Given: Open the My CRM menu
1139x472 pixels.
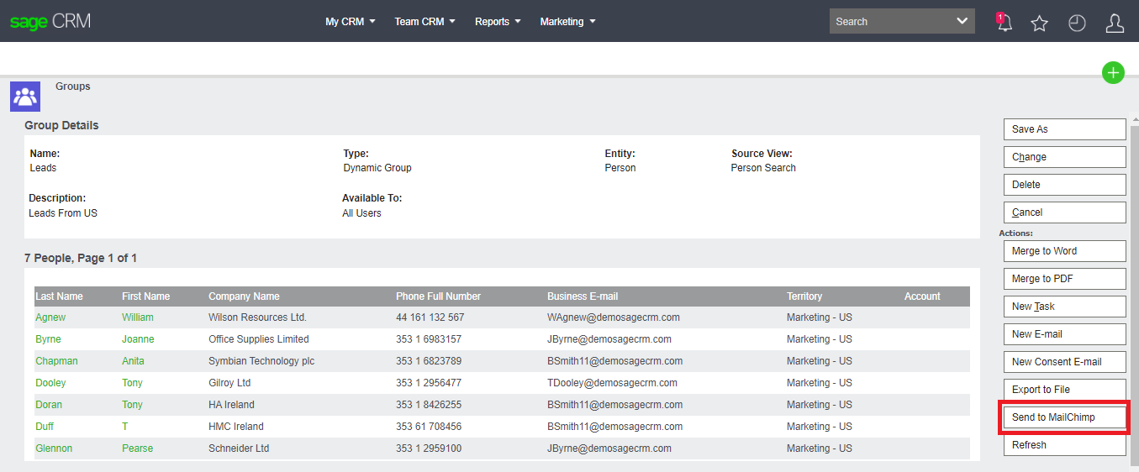Looking at the screenshot, I should tap(351, 22).
